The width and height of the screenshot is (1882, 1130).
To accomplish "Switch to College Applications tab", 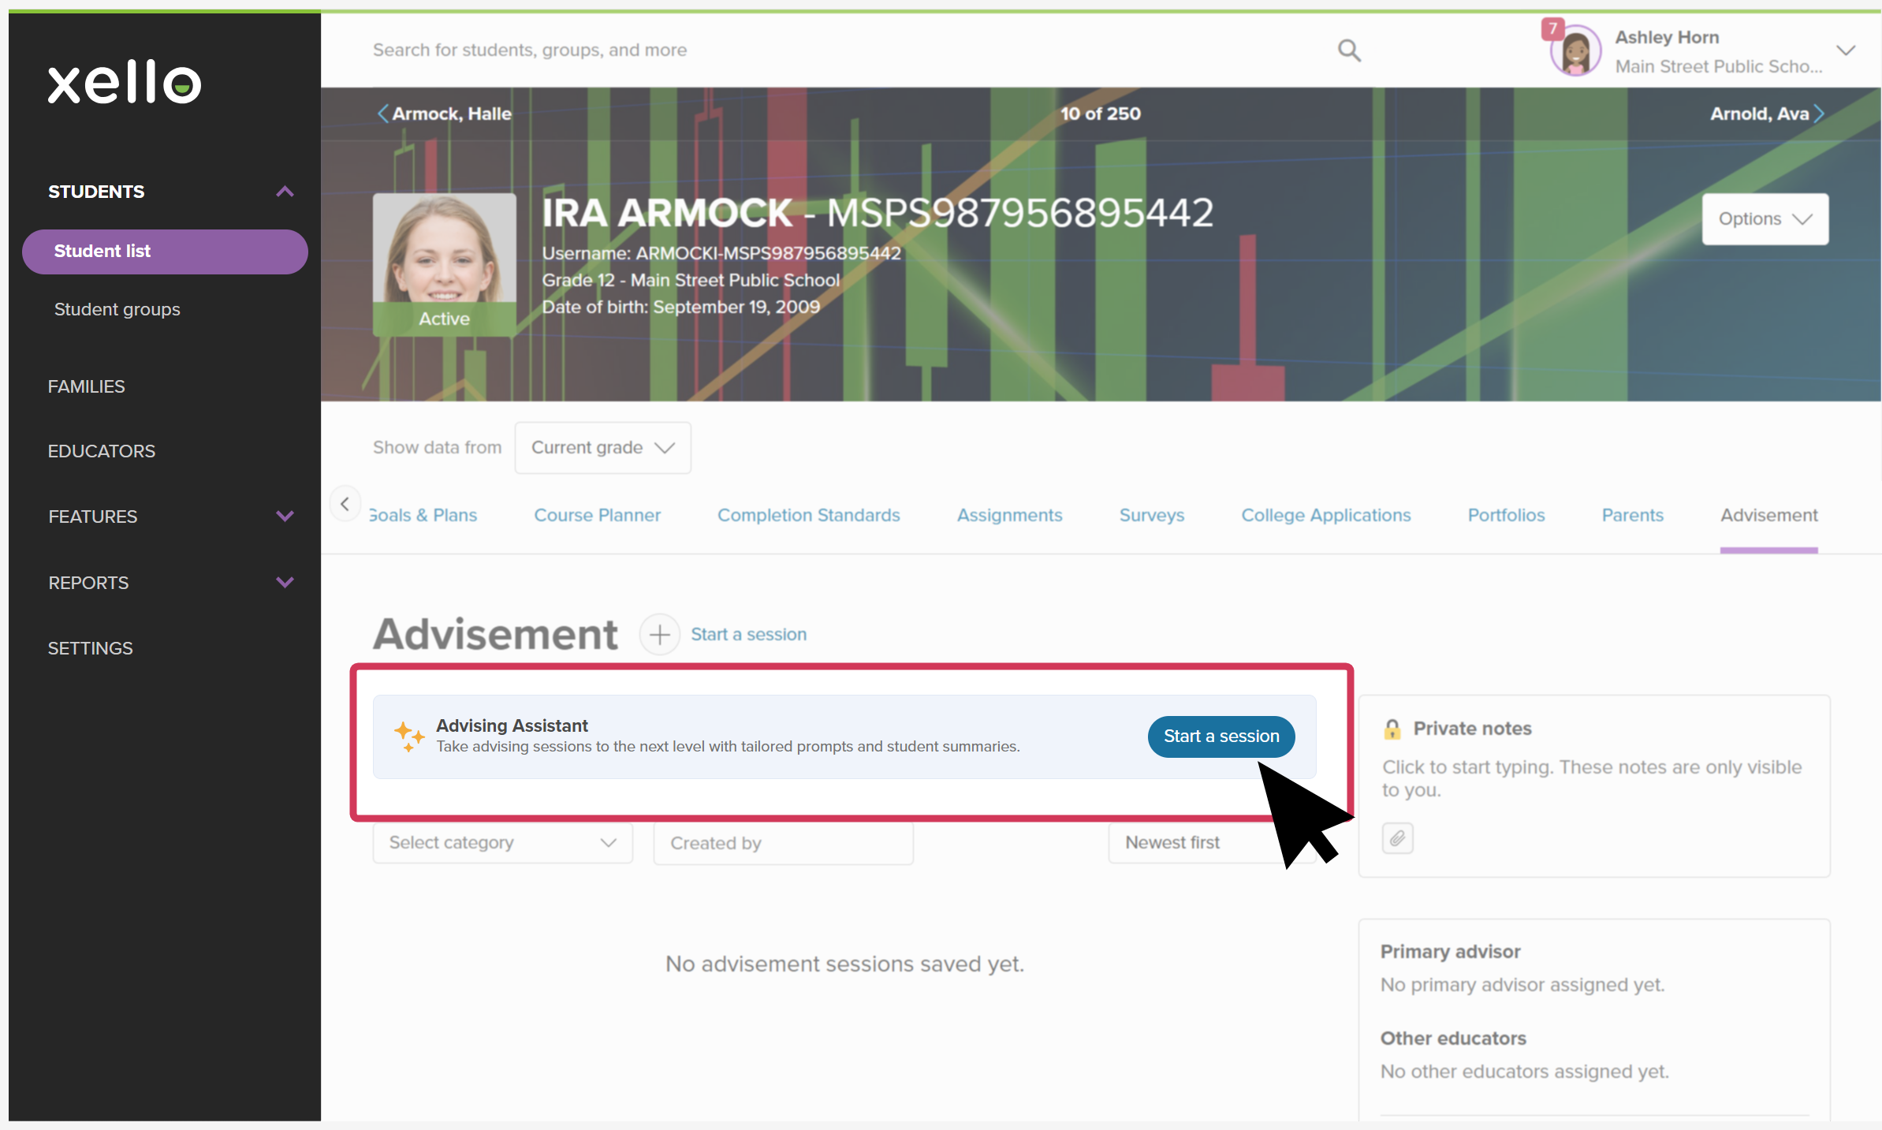I will [x=1326, y=516].
